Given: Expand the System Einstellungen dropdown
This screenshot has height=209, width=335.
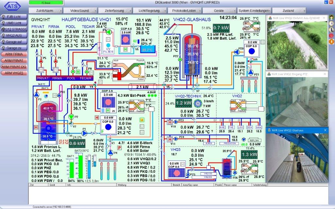Looking at the screenshot, I should [x=254, y=10].
